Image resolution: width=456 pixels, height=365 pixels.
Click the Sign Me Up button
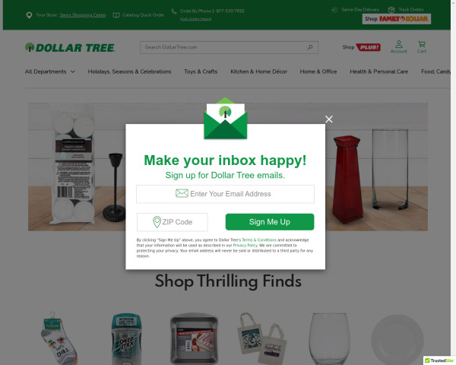[270, 222]
